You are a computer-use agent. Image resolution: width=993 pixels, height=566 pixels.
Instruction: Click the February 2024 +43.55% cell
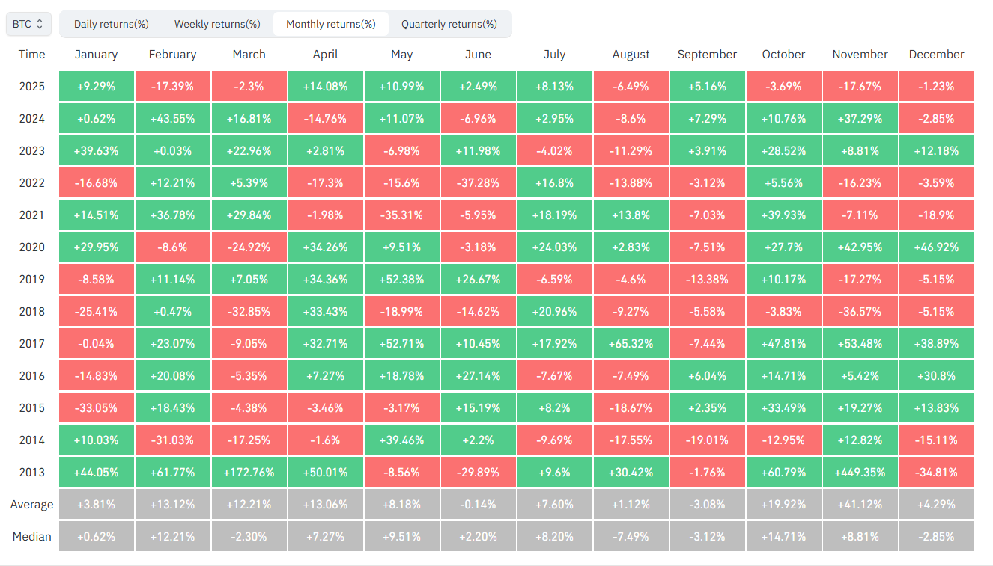pos(172,119)
